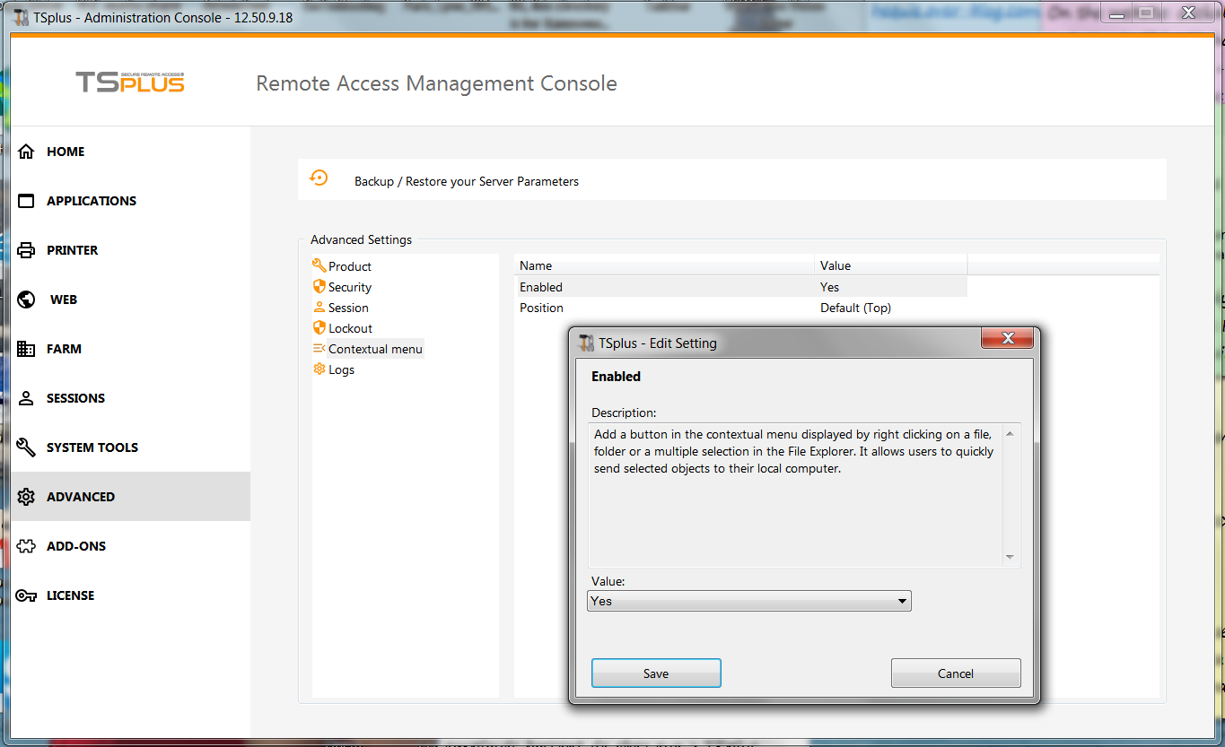
Task: Click the System Tools wrench icon
Action: pos(27,447)
